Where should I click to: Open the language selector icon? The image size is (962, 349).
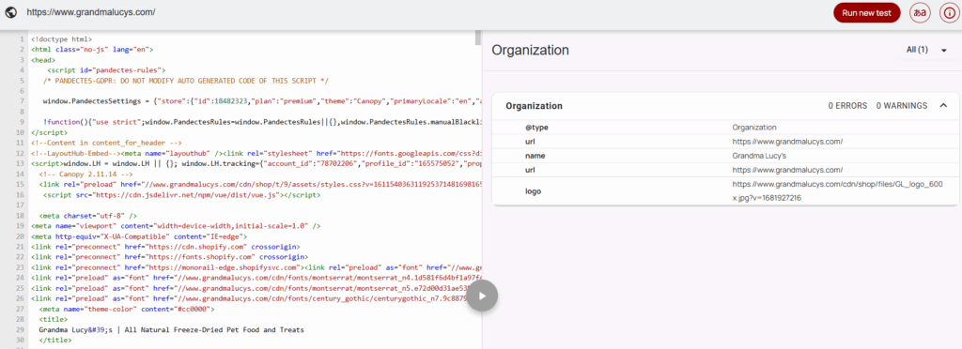(x=920, y=12)
